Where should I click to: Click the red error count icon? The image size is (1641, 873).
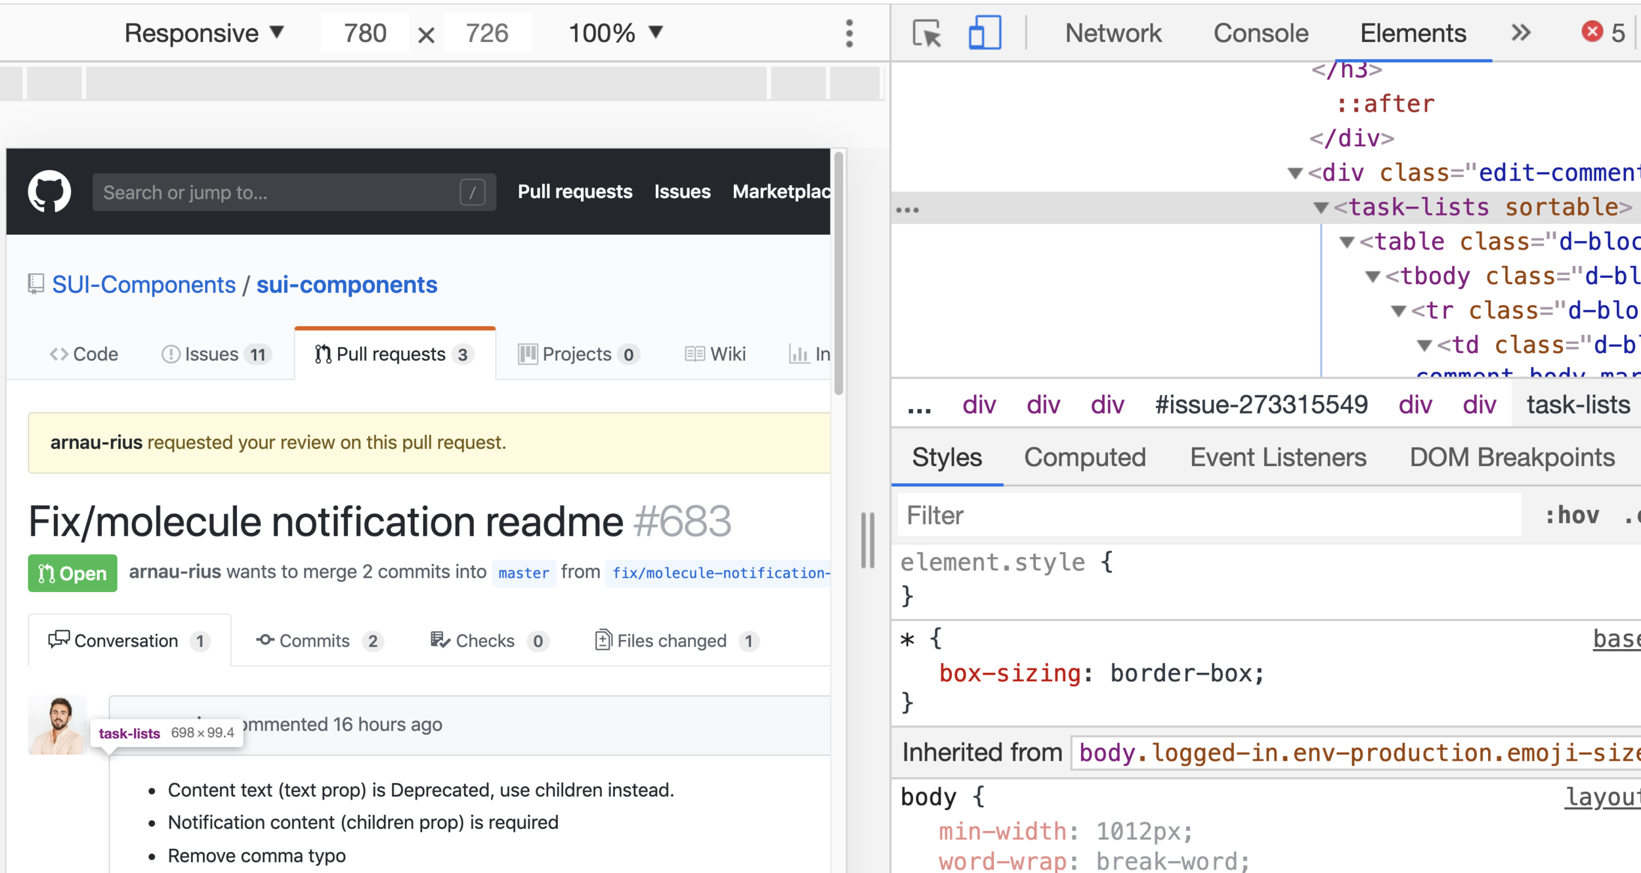pyautogui.click(x=1592, y=32)
